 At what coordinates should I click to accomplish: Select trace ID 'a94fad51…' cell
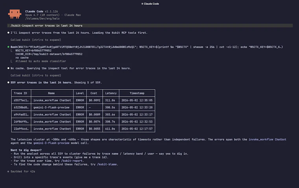21,114
